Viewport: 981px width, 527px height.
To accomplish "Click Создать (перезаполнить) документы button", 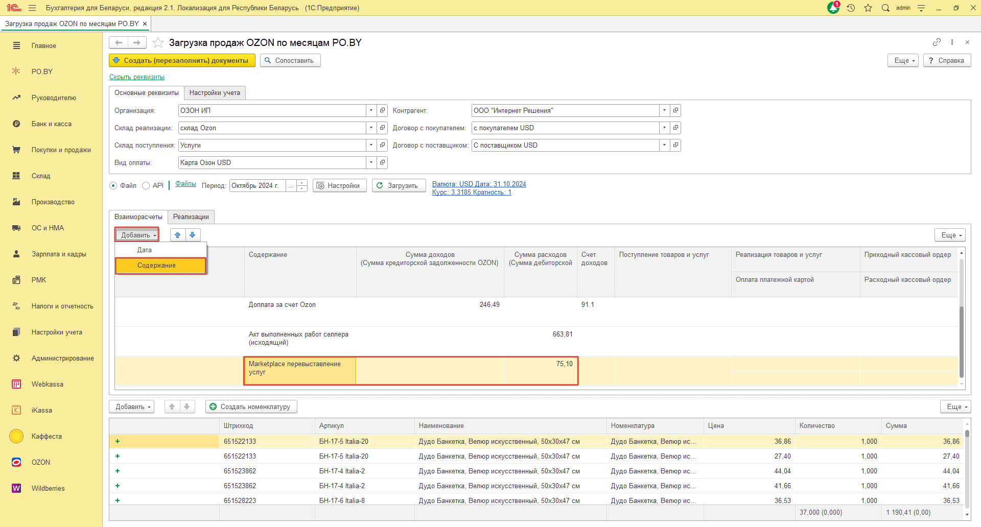I will (182, 60).
